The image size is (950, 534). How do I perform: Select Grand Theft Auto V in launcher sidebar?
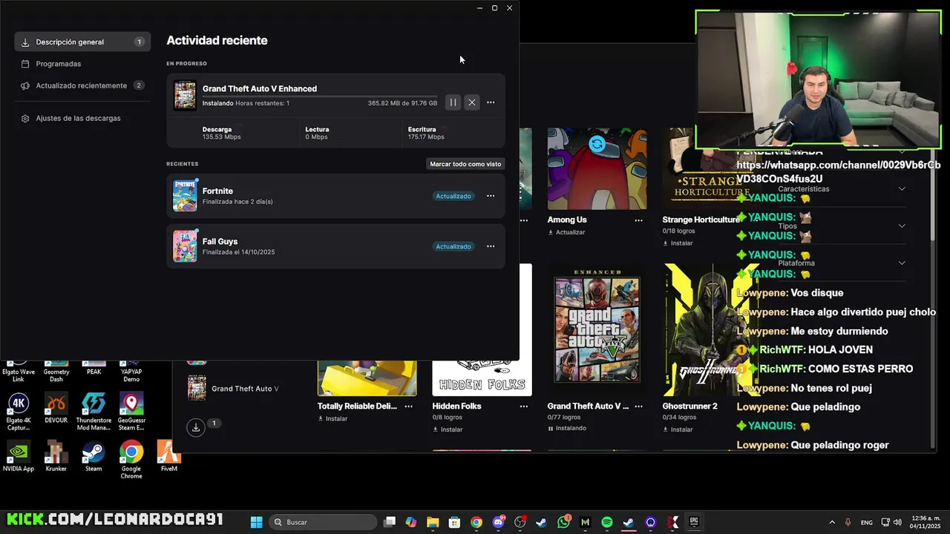click(x=233, y=389)
